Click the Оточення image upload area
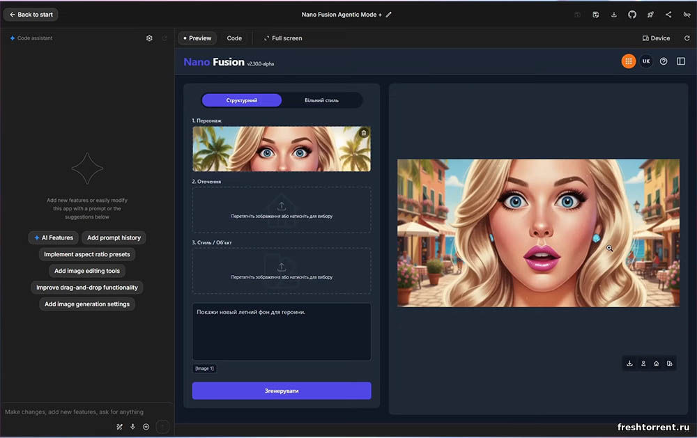697x438 pixels. point(282,210)
